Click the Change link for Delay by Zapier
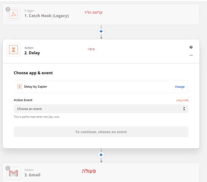The height and width of the screenshot is (182, 207). 180,87
